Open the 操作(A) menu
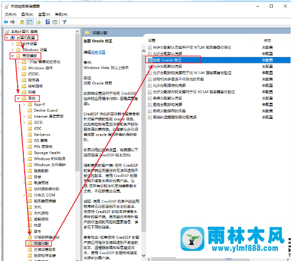291x261 pixels. tap(27, 14)
